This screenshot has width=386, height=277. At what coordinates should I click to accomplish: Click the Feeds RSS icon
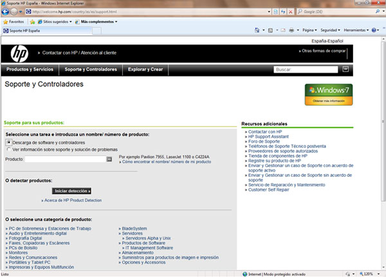(x=270, y=30)
